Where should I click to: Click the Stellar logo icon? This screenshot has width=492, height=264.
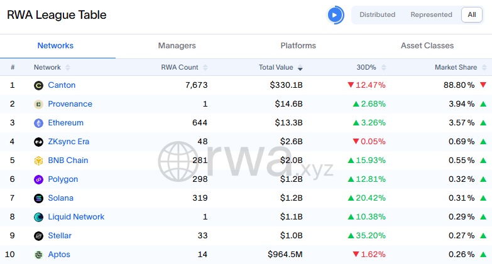click(38, 236)
